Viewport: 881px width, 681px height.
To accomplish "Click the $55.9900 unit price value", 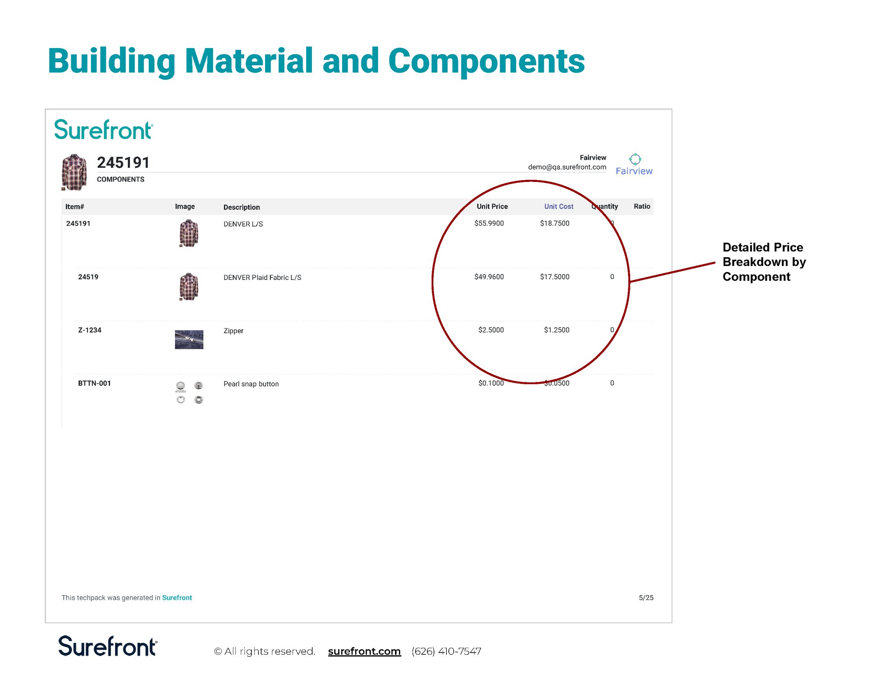I will point(489,224).
